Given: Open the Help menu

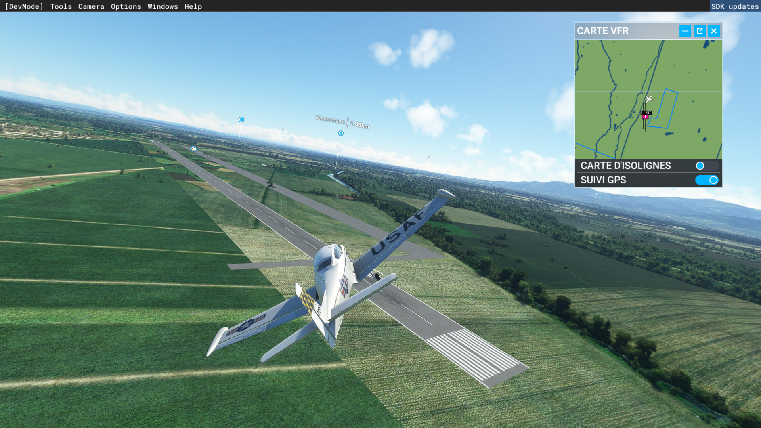Looking at the screenshot, I should [193, 6].
